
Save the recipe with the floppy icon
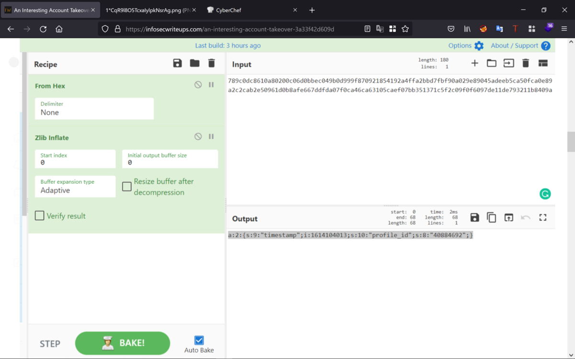(177, 63)
